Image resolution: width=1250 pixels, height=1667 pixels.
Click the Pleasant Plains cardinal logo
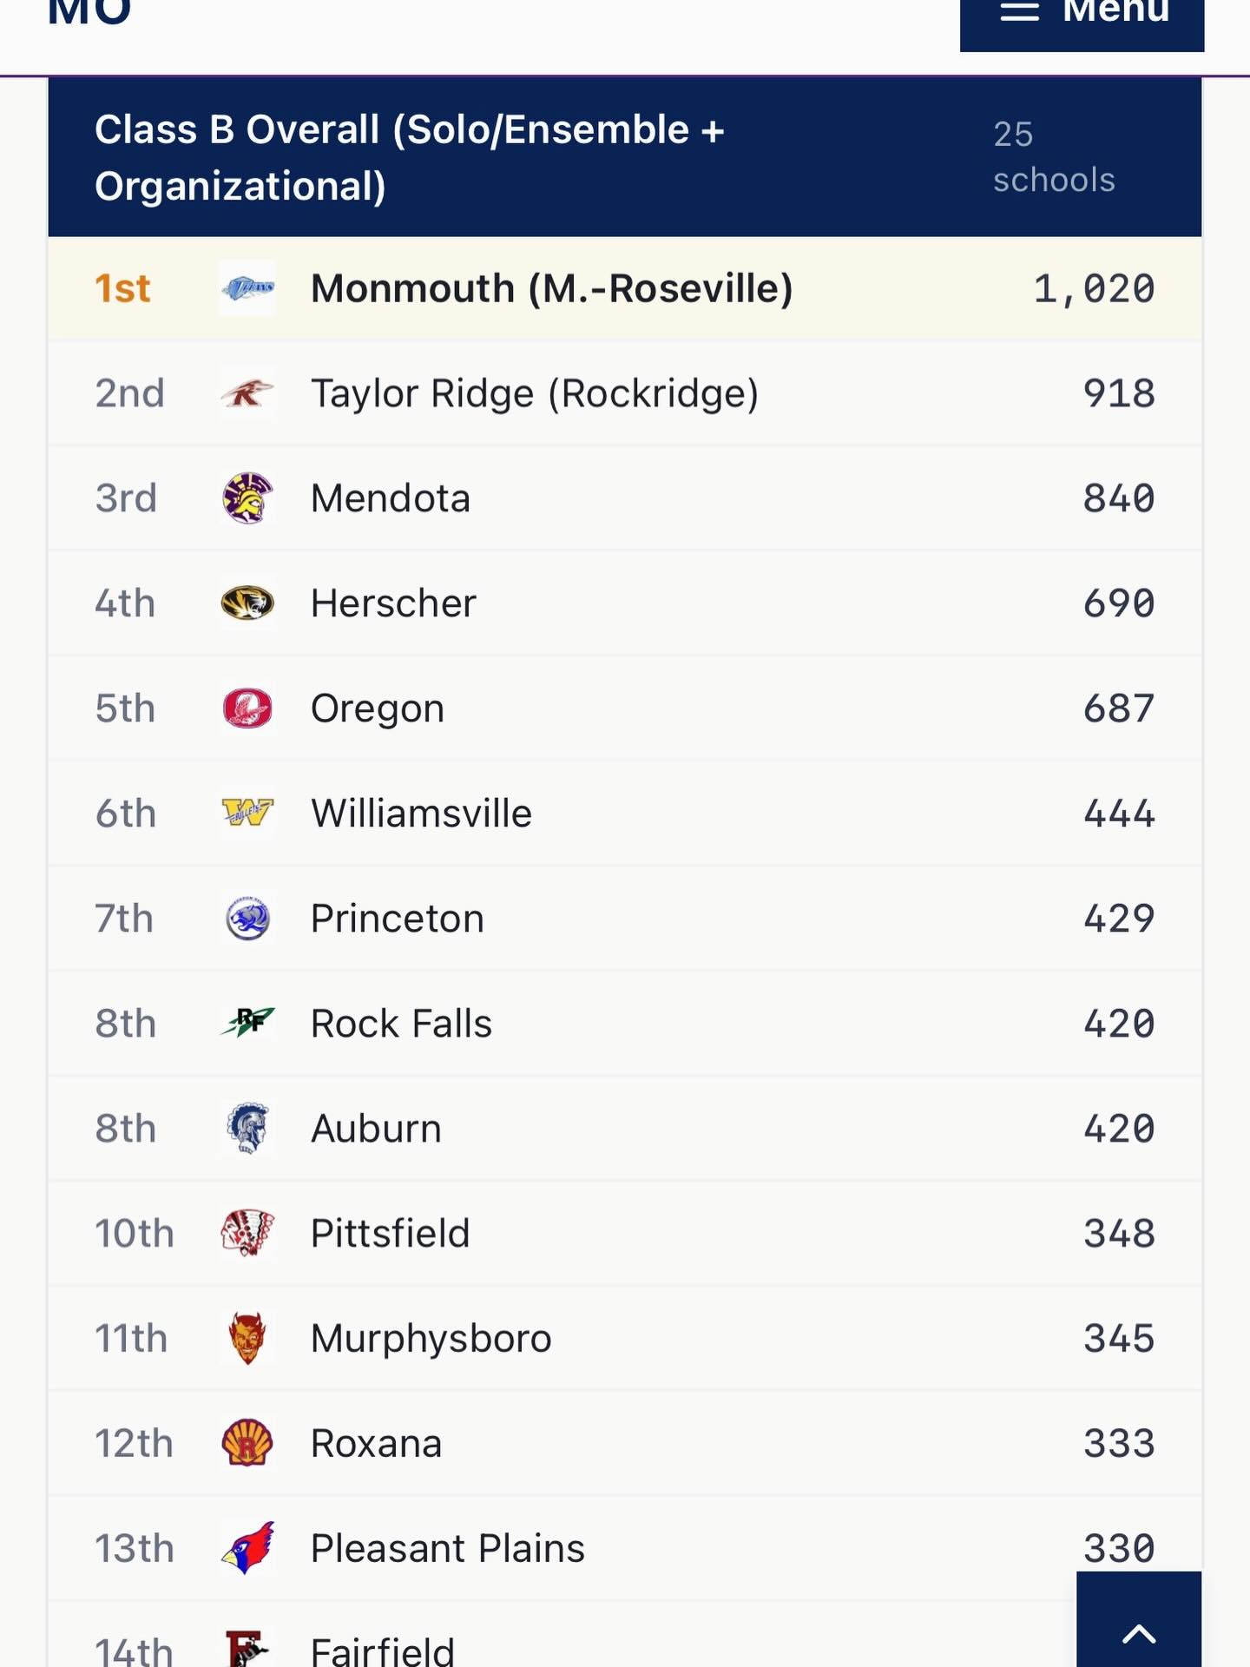[247, 1549]
